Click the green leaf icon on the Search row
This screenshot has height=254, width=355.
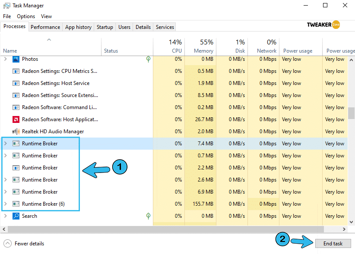coord(148,216)
